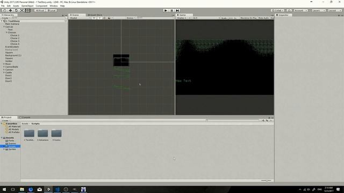Open the Layers dropdown
The width and height of the screenshot is (344, 193).
pyautogui.click(x=319, y=11)
